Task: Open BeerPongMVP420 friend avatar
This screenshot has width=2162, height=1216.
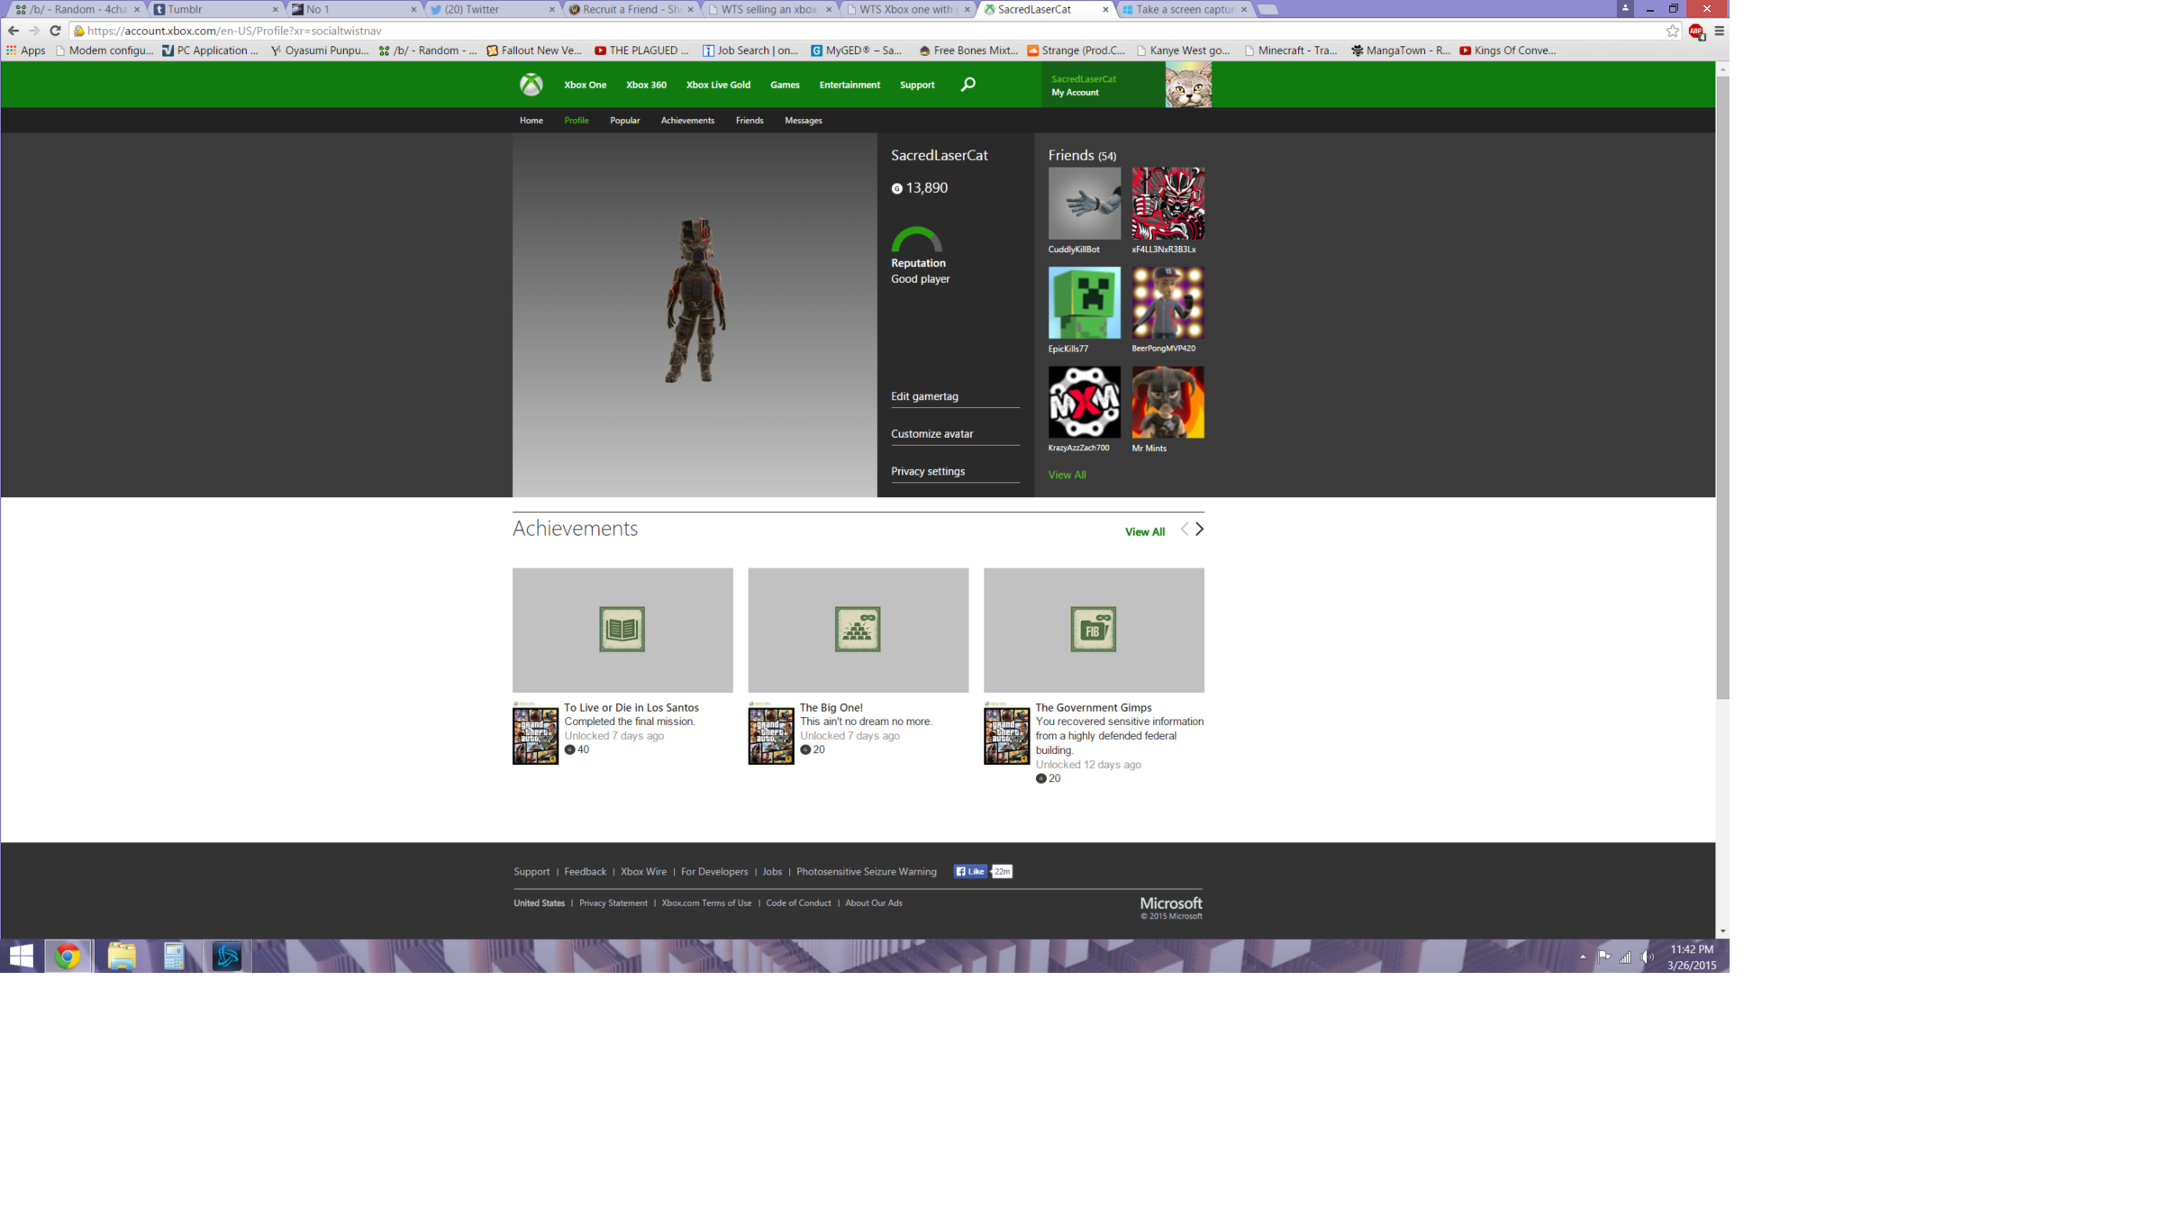Action: (1167, 303)
